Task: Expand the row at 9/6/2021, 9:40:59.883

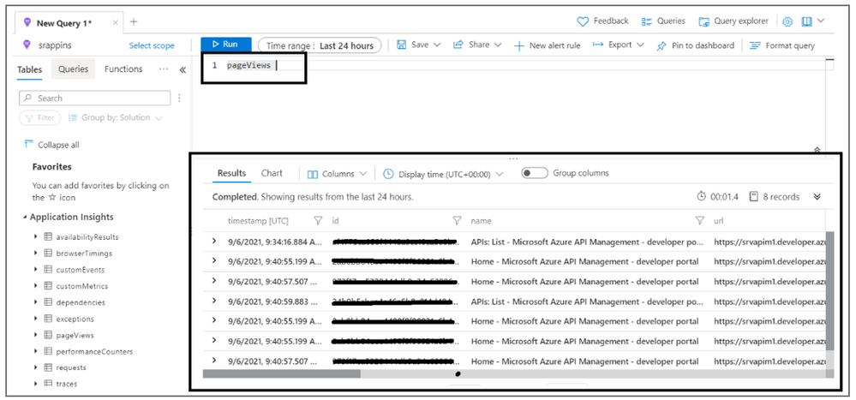Action: tap(214, 301)
